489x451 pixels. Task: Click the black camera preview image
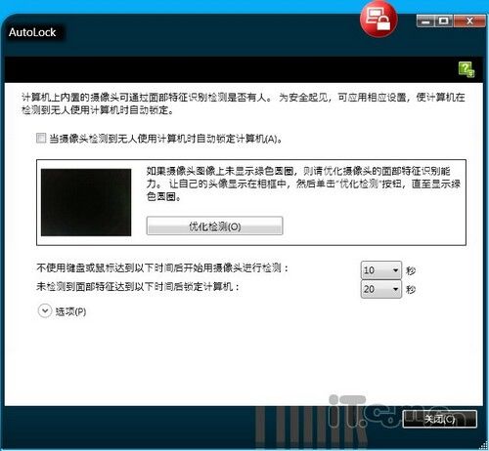click(86, 202)
